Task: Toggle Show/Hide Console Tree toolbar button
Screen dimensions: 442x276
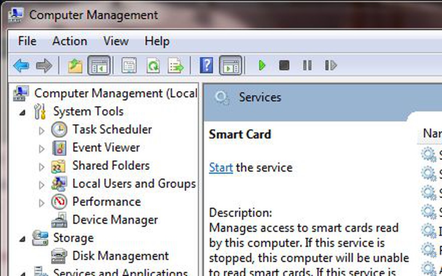Action: pos(99,66)
